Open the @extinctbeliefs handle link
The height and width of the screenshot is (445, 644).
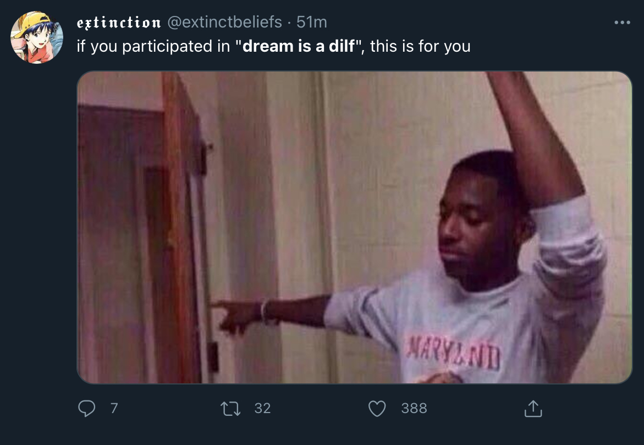[225, 22]
